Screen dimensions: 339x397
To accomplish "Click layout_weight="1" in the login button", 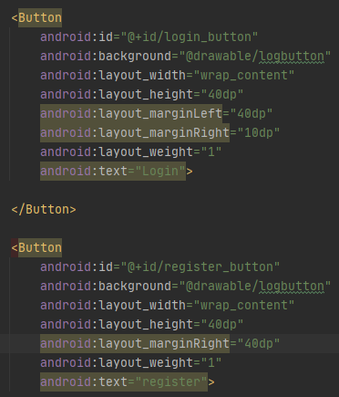I will 131,152.
